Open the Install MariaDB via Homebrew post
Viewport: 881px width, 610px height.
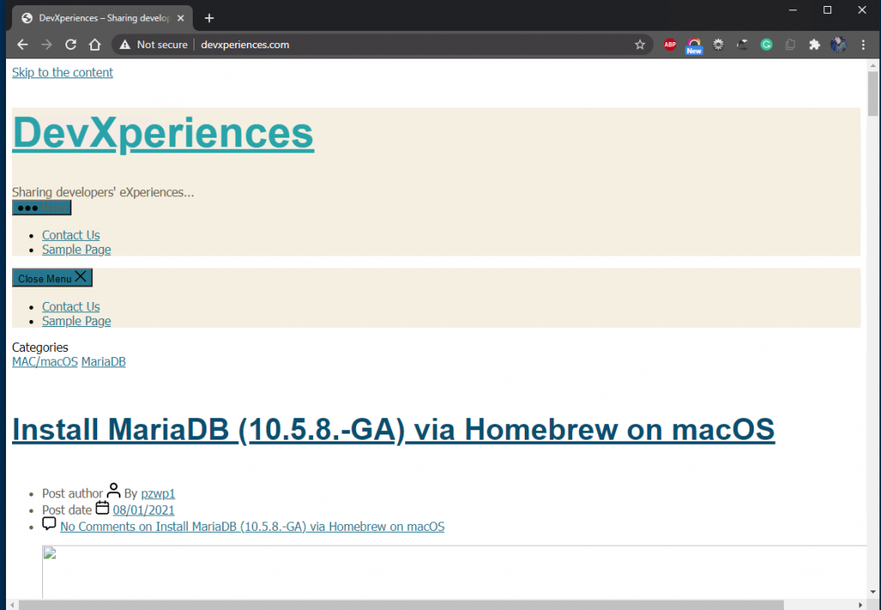pyautogui.click(x=393, y=429)
